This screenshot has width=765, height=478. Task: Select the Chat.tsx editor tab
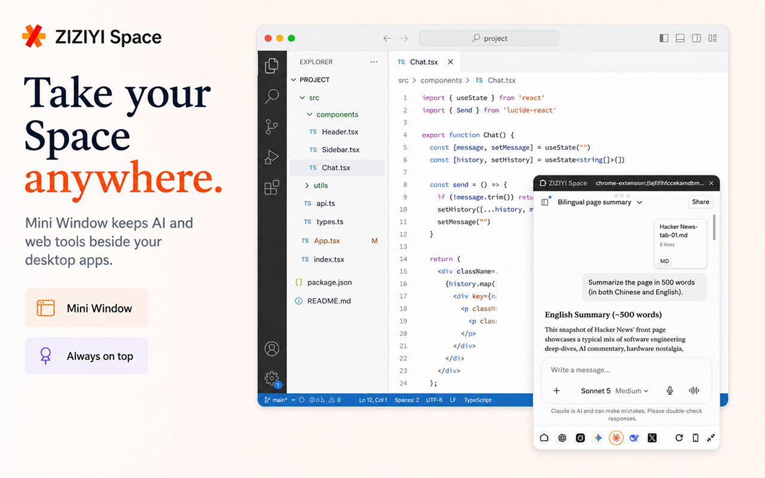point(424,62)
